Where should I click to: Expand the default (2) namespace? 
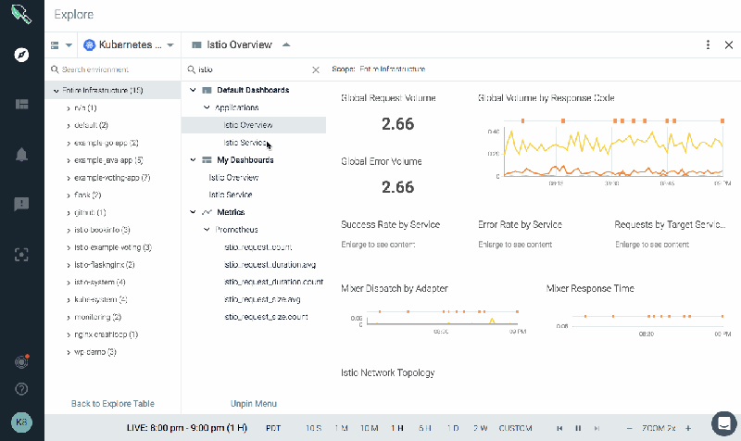(x=69, y=126)
